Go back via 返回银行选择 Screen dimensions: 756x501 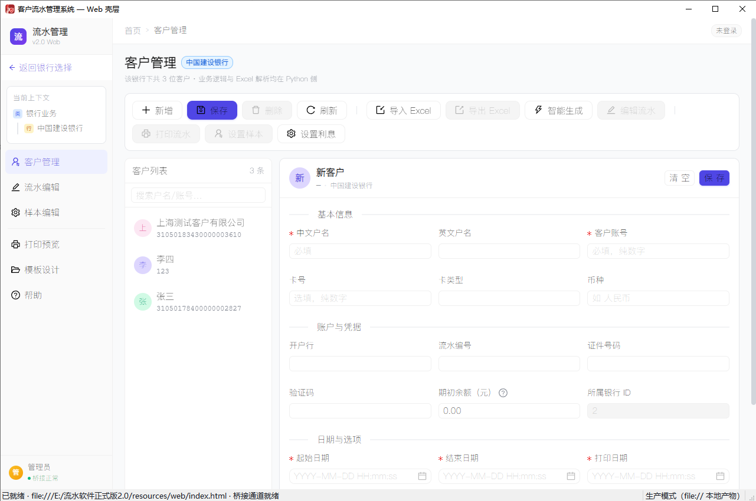40,68
